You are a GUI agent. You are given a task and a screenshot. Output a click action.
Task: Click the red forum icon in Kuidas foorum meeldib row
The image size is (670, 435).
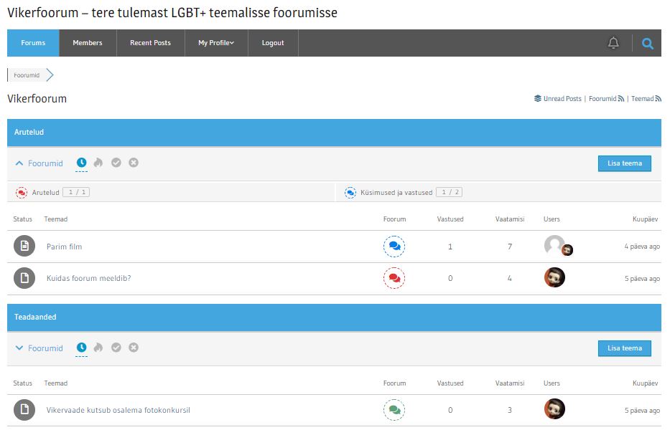click(x=394, y=278)
